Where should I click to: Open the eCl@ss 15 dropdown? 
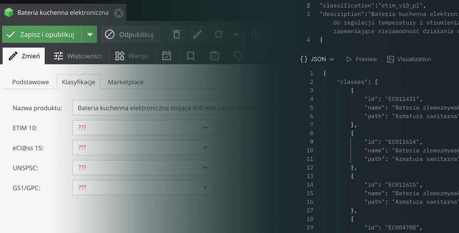142,148
